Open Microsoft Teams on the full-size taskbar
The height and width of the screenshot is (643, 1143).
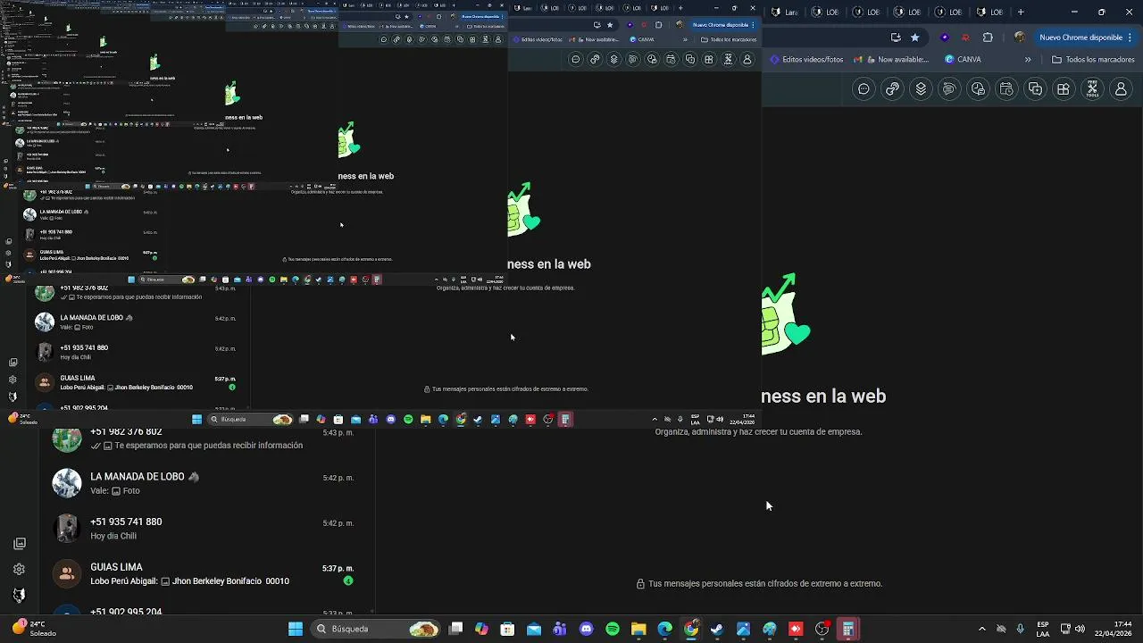560,629
